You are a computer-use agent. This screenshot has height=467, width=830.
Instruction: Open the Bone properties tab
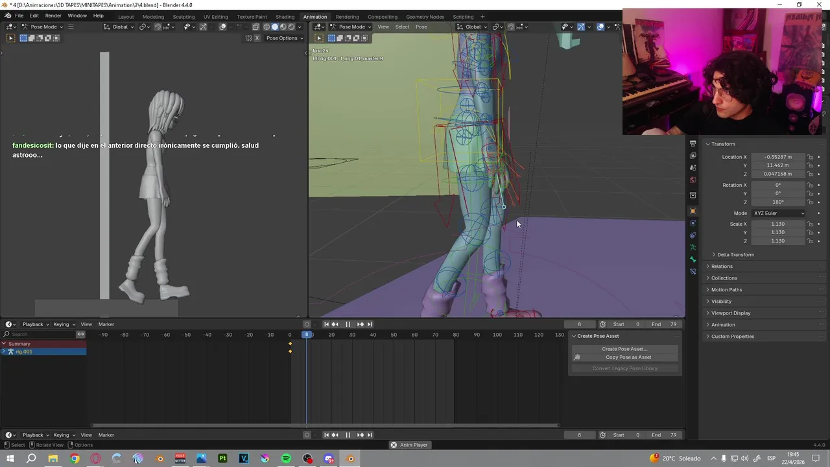693,259
